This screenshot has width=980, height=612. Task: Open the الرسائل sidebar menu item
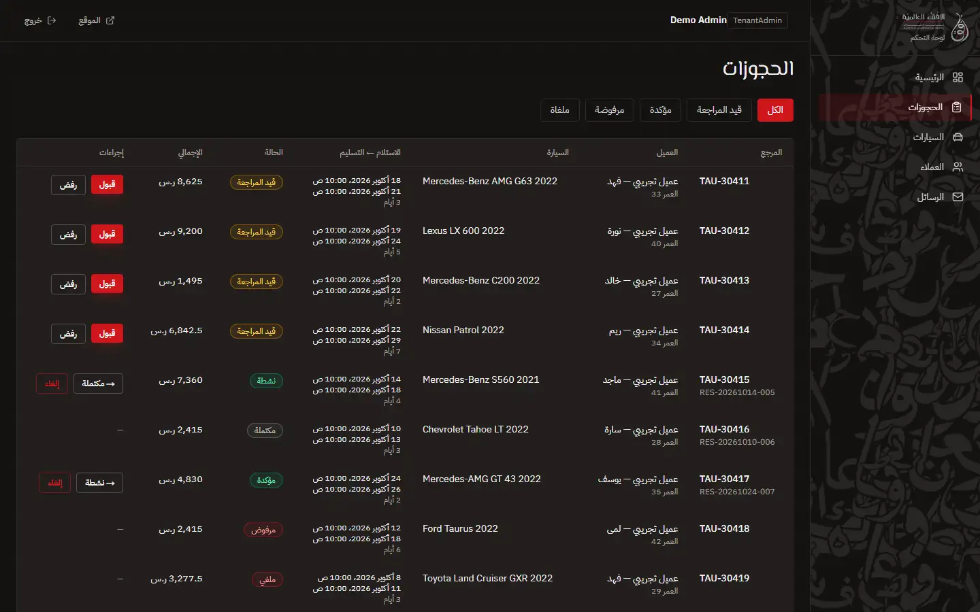point(894,197)
